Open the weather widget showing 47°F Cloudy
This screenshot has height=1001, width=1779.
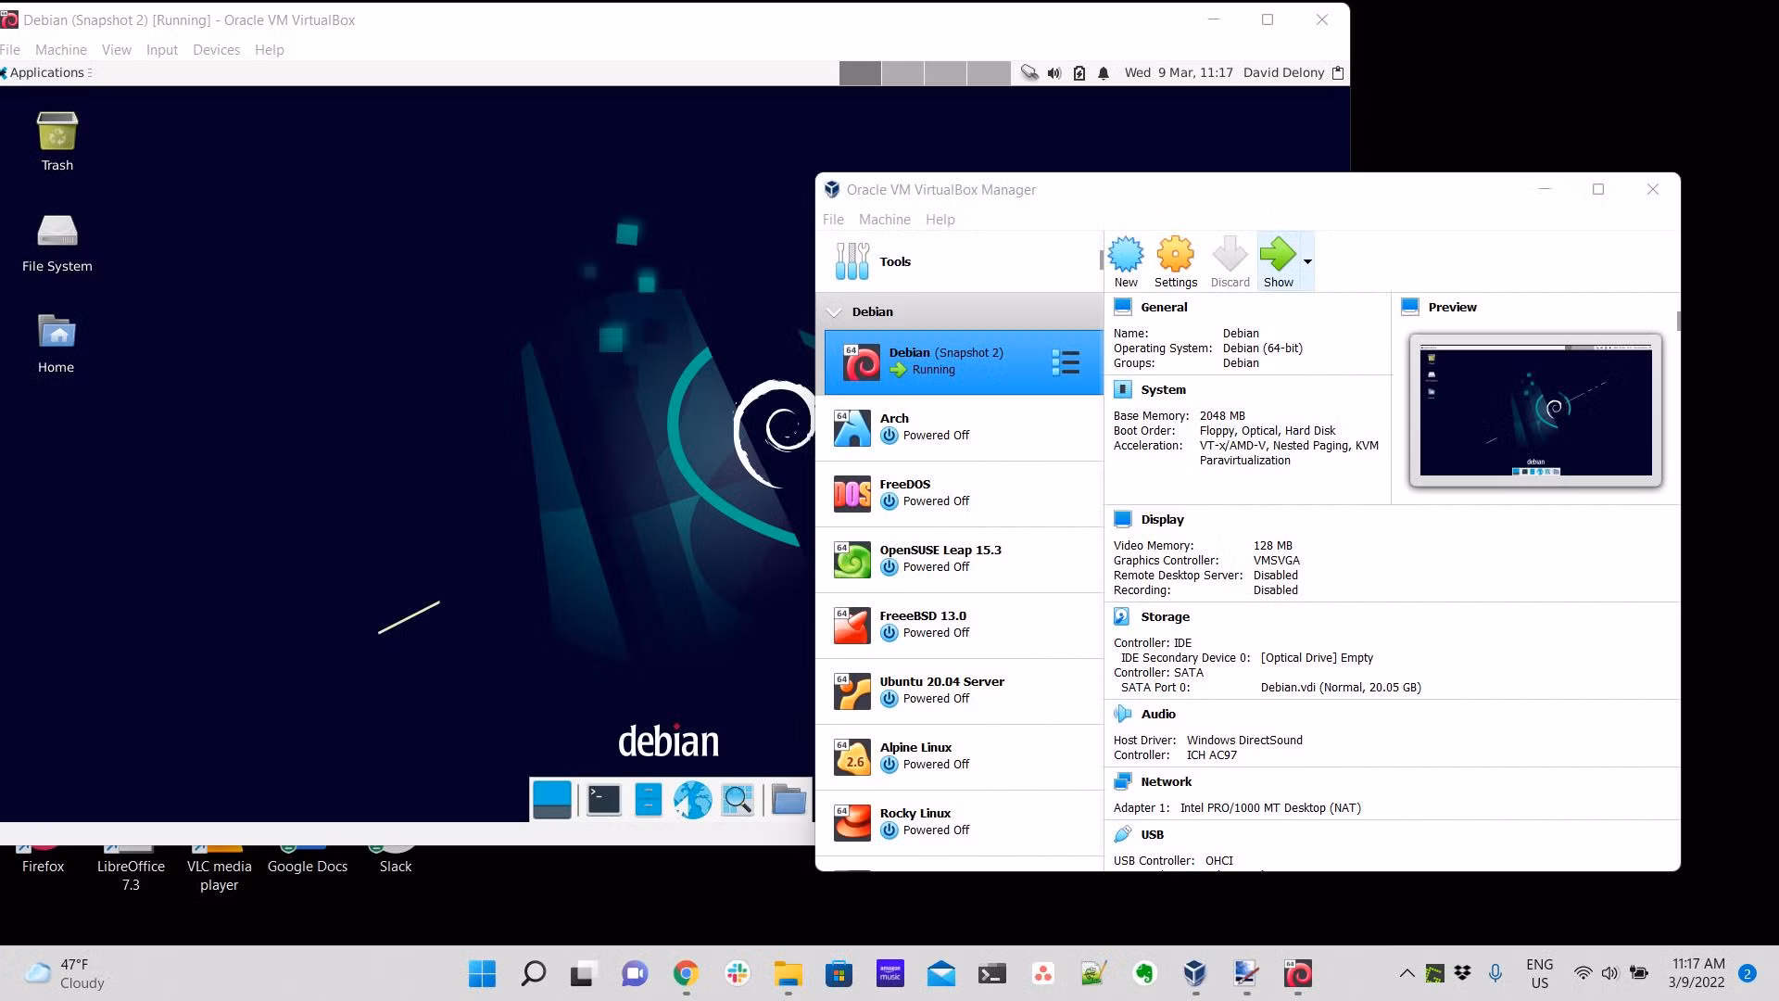(x=65, y=973)
